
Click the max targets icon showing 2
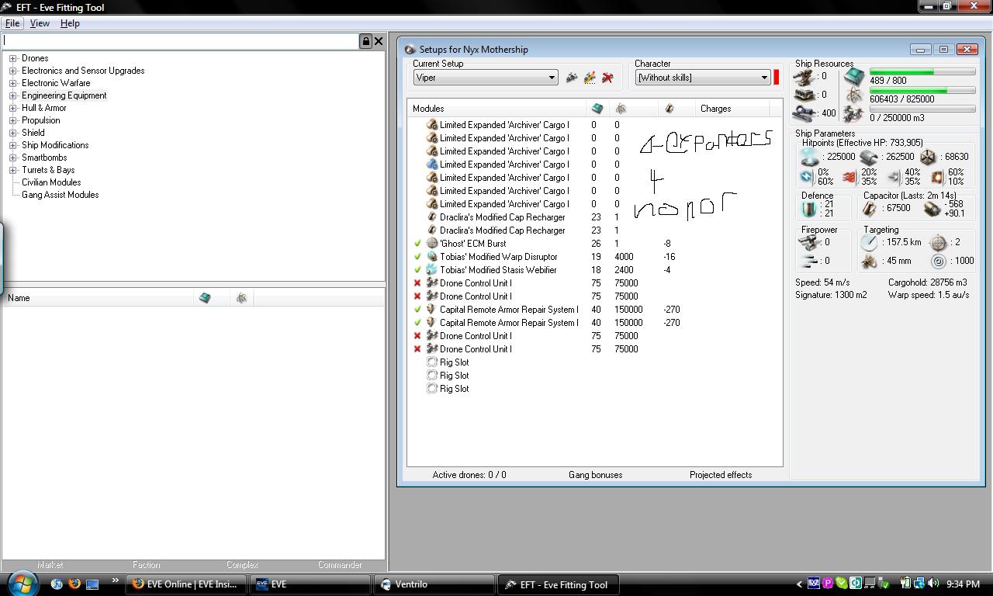pyautogui.click(x=938, y=242)
